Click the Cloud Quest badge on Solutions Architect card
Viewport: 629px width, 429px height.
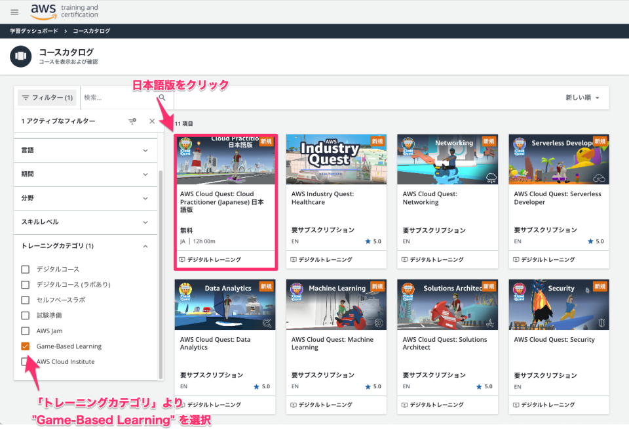[408, 292]
